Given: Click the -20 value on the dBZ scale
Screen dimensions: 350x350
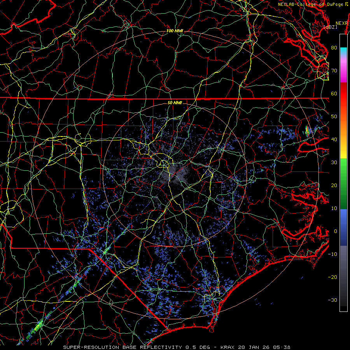Looking at the screenshot, I should click(332, 277).
